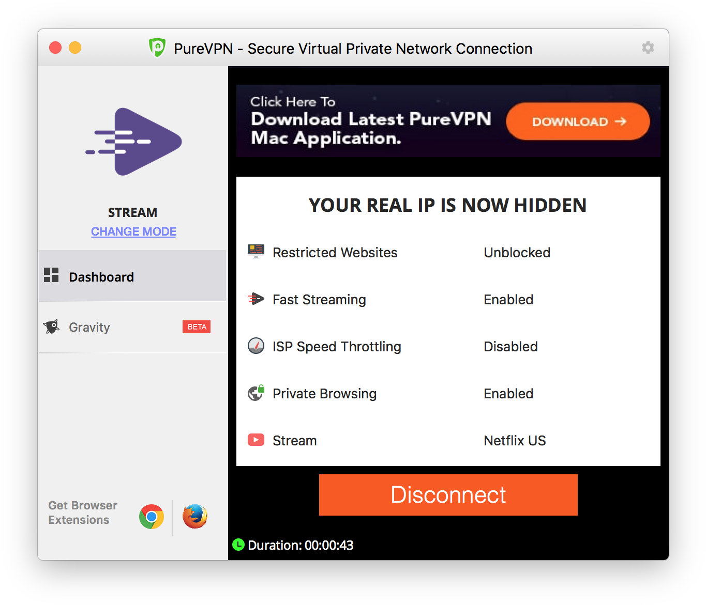The height and width of the screenshot is (605, 706).
Task: Minimize the window with the yellow button
Action: tap(75, 48)
